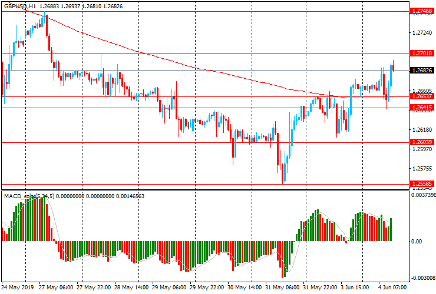This screenshot has width=436, height=294.
Task: Click the 1.25970 price axis value
Action: point(422,149)
